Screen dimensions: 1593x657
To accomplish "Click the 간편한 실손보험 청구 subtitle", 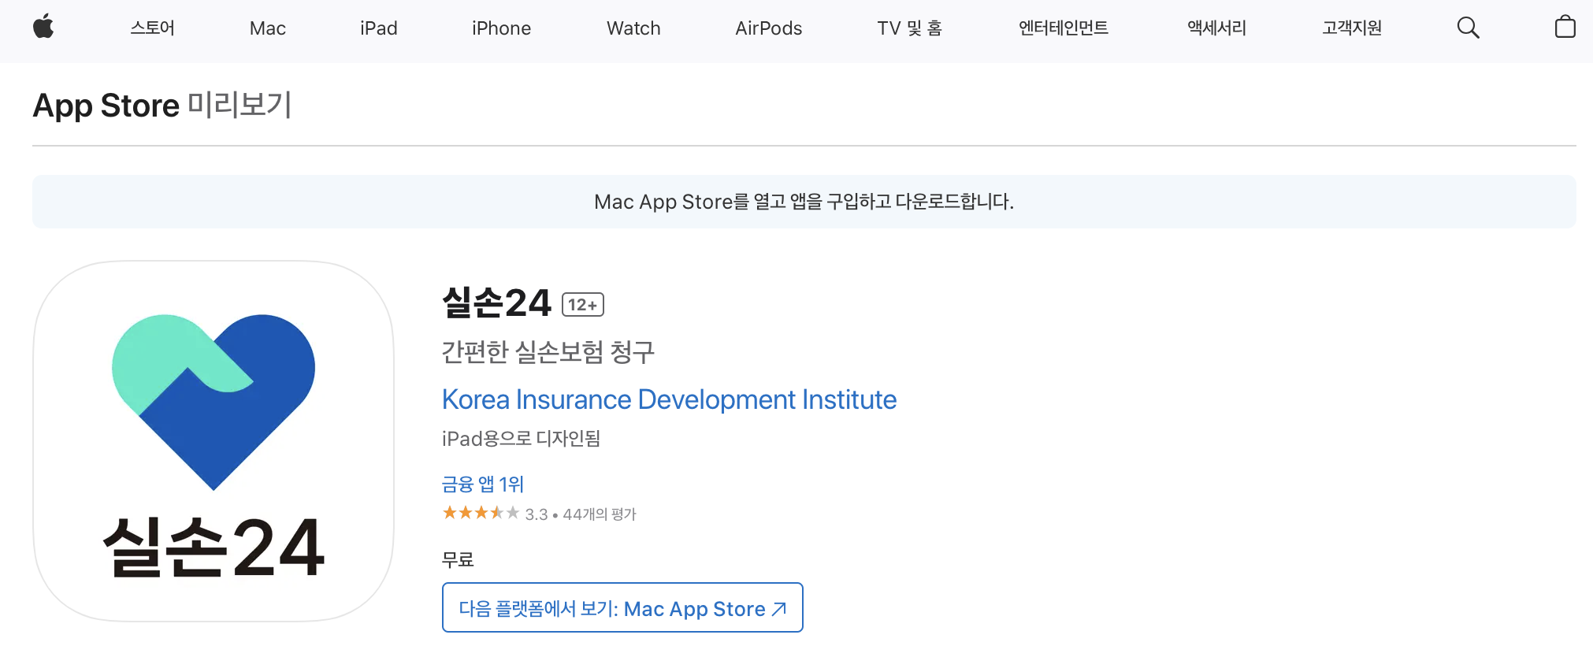I will (x=548, y=351).
